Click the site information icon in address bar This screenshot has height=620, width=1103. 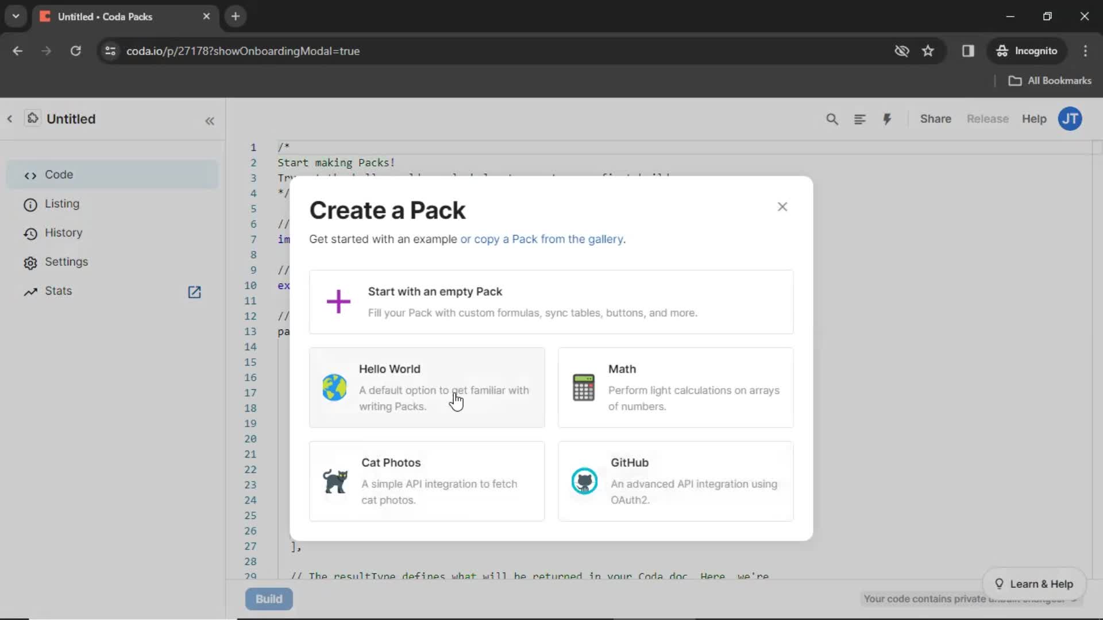tap(110, 51)
